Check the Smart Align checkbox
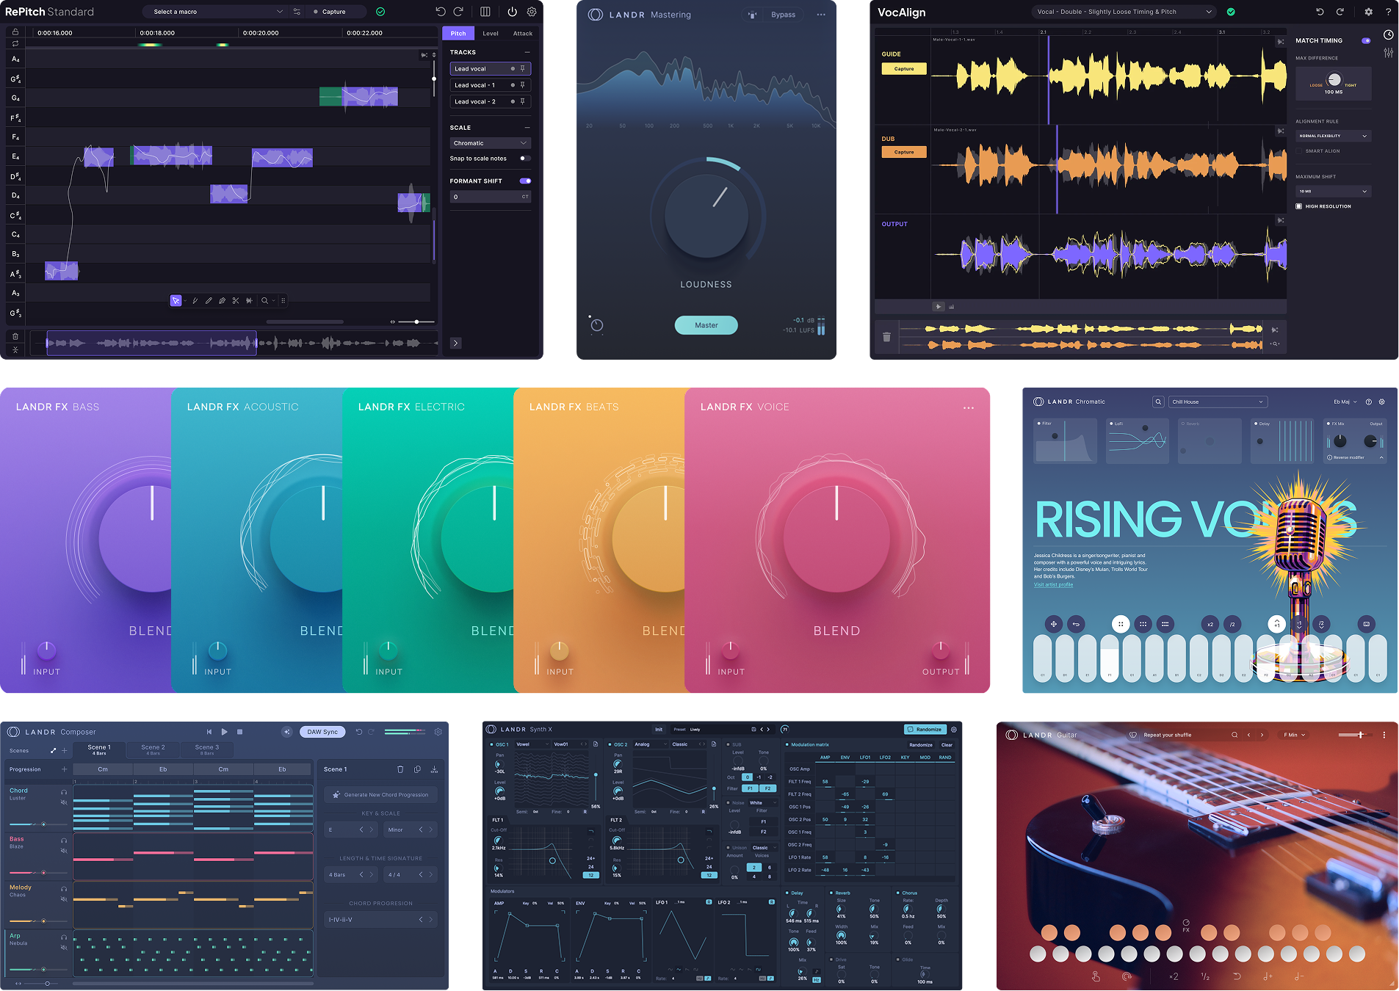Viewport: 1399px width, 991px height. (x=1299, y=151)
